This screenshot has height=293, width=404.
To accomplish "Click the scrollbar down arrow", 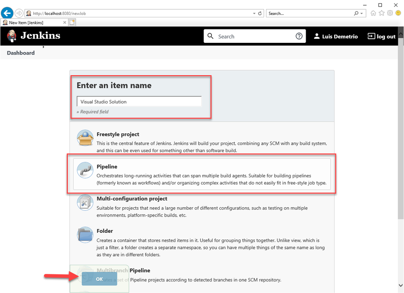I will tap(401, 285).
